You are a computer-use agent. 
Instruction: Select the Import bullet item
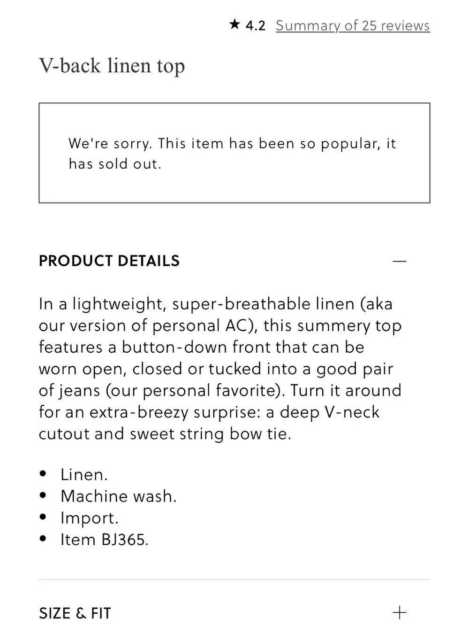[90, 518]
